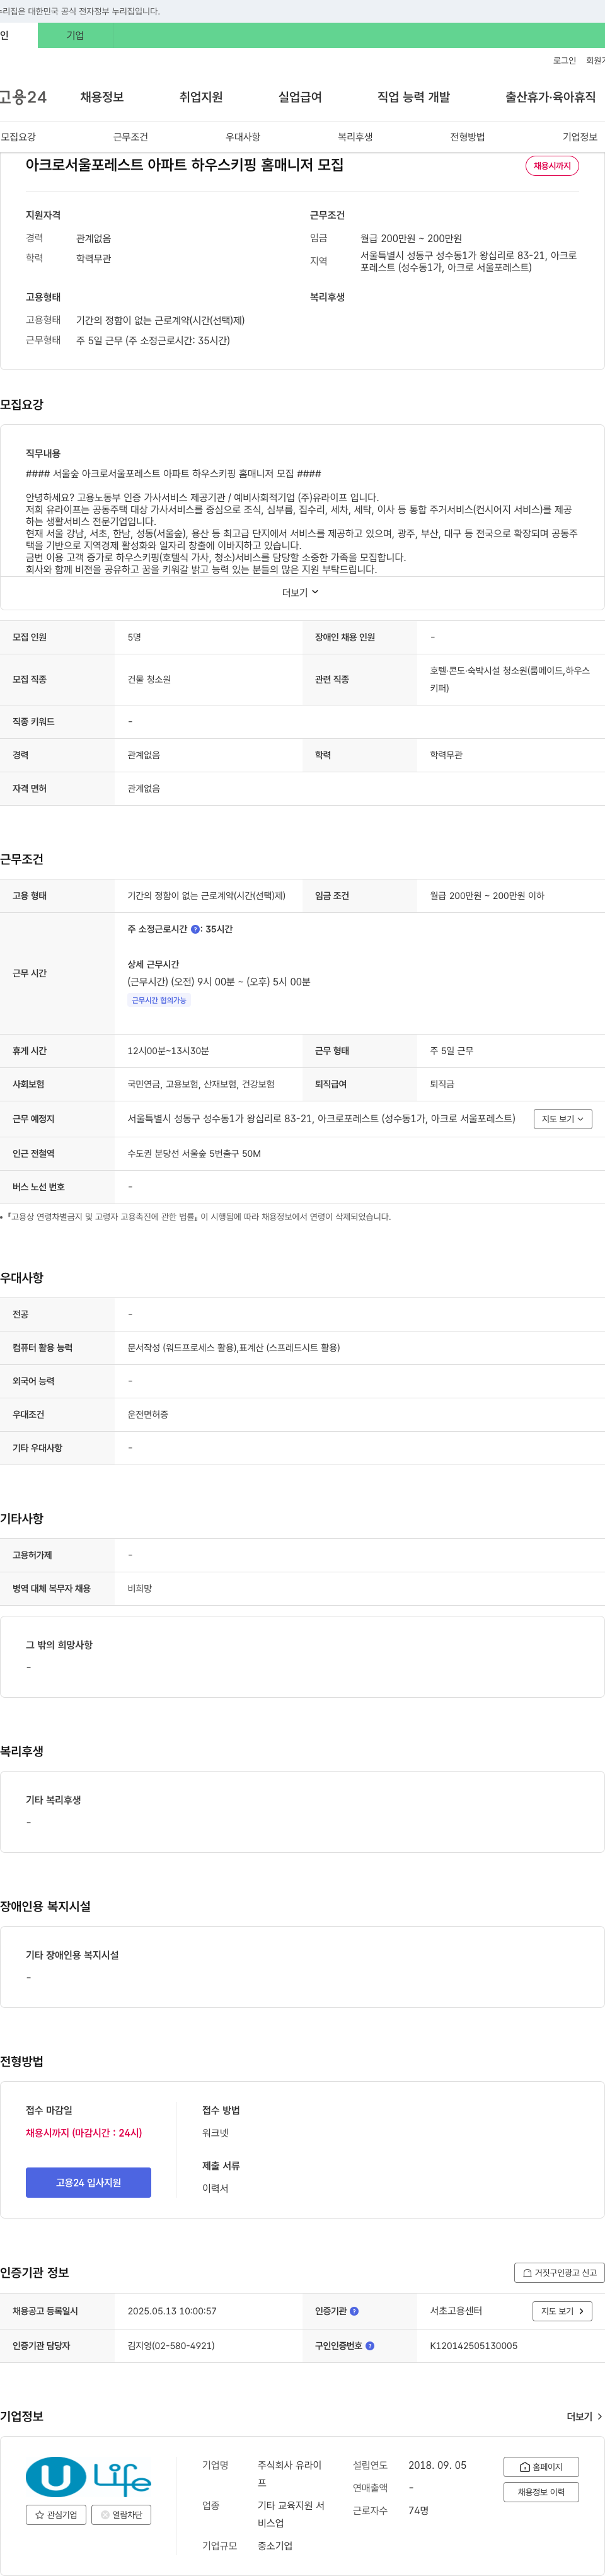
Task: Jump to the 복리후생 section tab
Action: click(x=355, y=137)
